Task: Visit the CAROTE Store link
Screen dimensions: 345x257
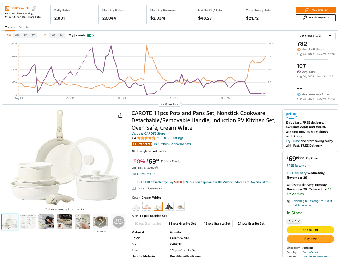Action: [x=148, y=133]
